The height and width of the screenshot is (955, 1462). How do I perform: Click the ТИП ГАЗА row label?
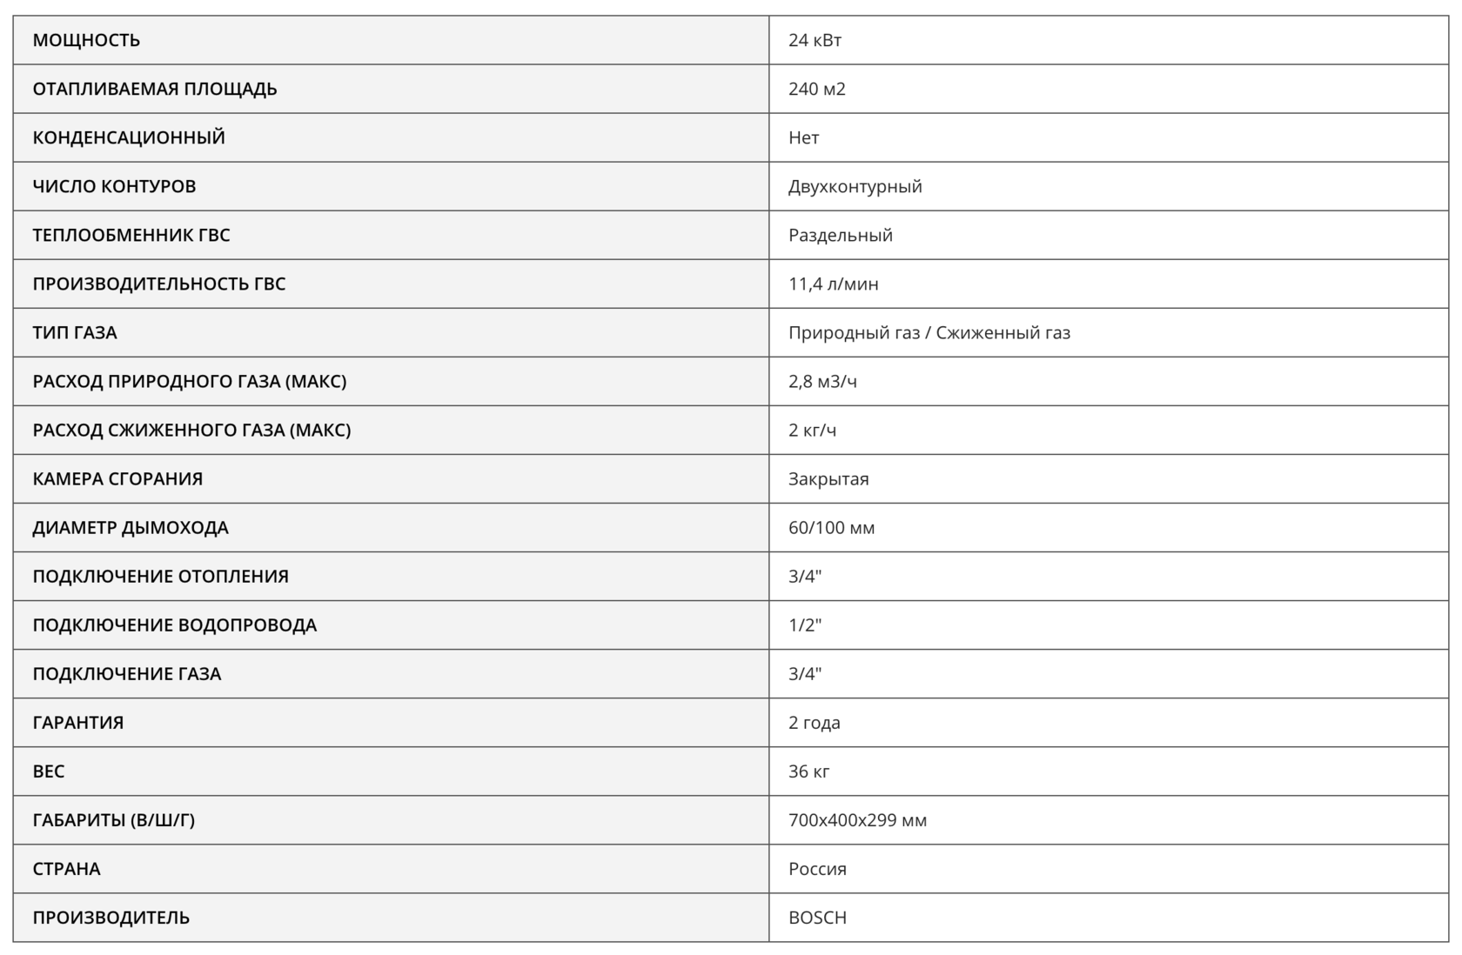[75, 332]
